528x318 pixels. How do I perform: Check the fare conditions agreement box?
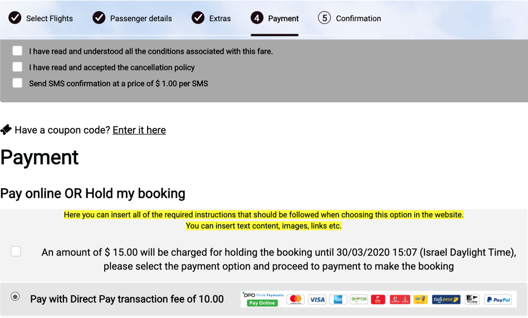[x=17, y=51]
